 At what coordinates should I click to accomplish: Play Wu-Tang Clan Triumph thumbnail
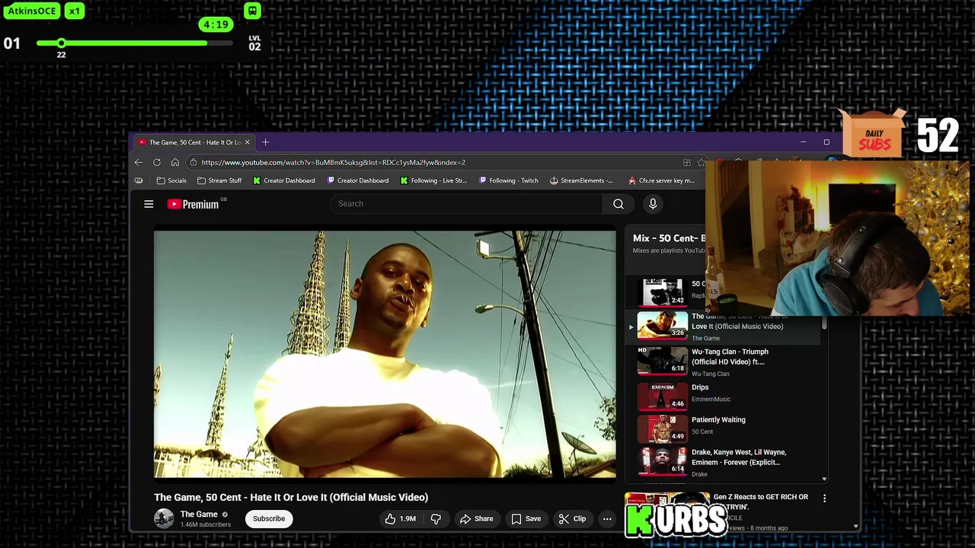point(662,362)
